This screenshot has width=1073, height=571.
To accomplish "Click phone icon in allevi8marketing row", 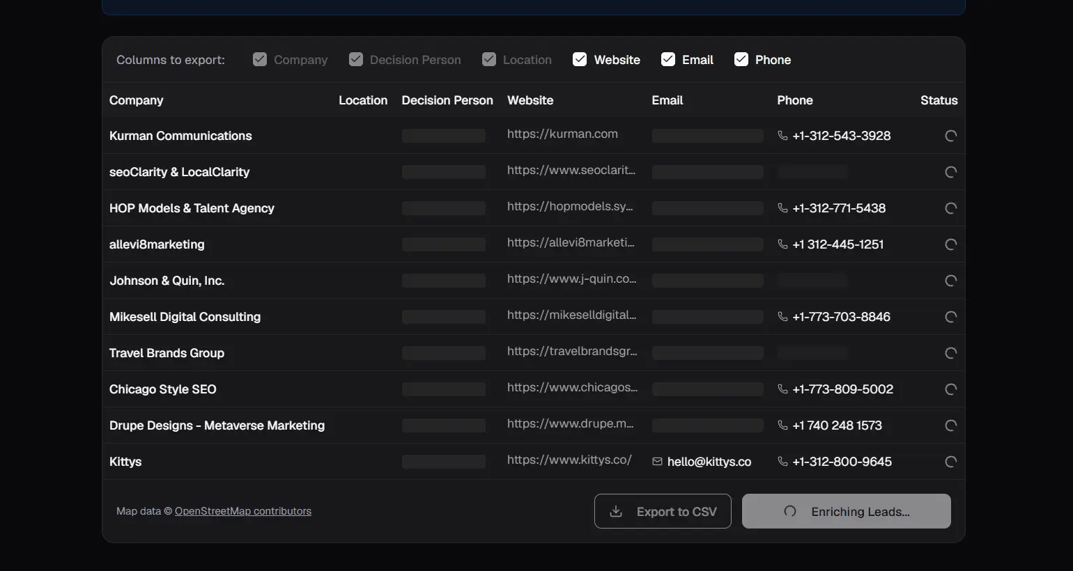I will point(782,244).
